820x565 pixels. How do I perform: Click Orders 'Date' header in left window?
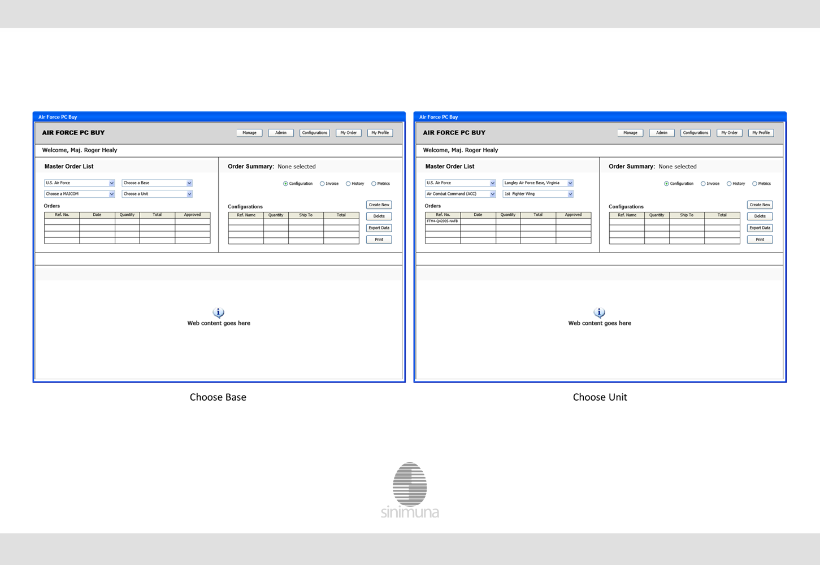(x=97, y=215)
